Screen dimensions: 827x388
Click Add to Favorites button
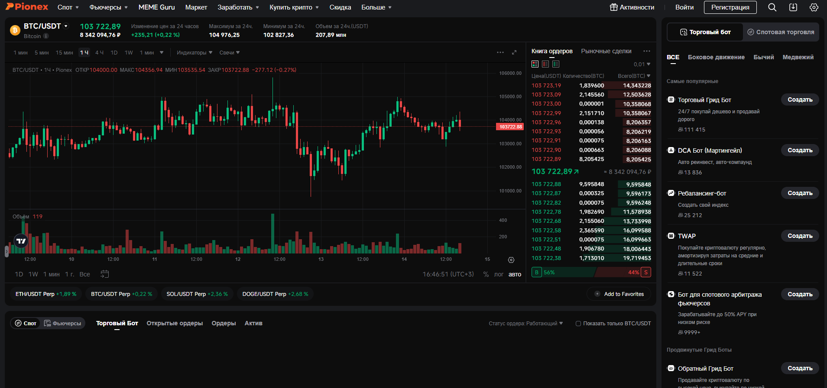619,294
